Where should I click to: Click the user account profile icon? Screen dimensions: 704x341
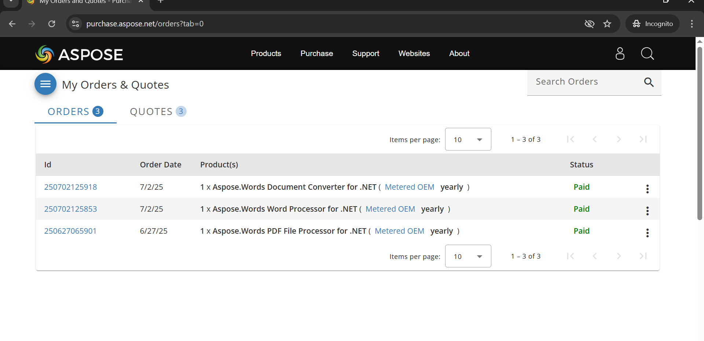click(620, 53)
